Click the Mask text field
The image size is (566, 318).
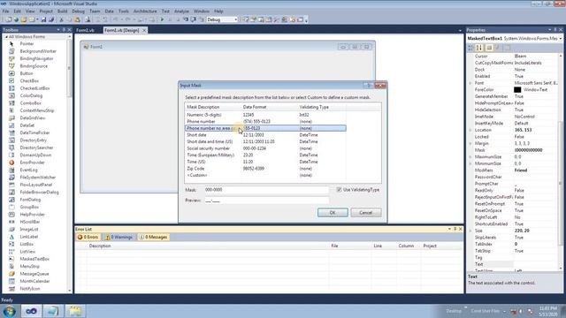click(x=266, y=190)
